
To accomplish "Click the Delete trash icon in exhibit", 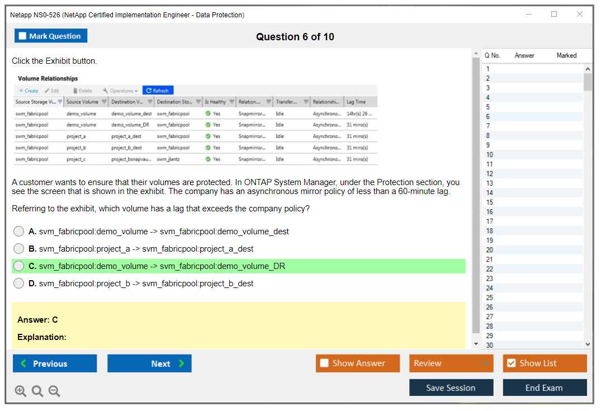I will pos(75,91).
